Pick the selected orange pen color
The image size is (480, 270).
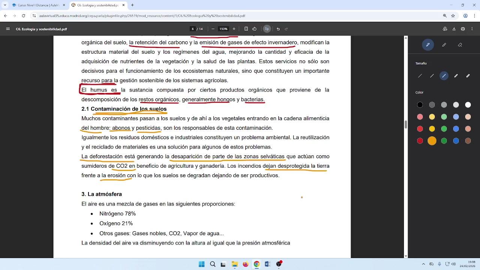432,141
